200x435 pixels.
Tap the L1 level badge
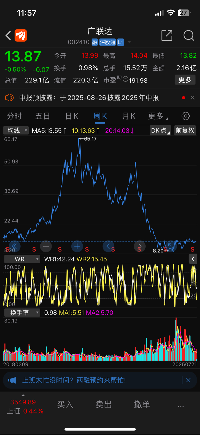click(120, 42)
